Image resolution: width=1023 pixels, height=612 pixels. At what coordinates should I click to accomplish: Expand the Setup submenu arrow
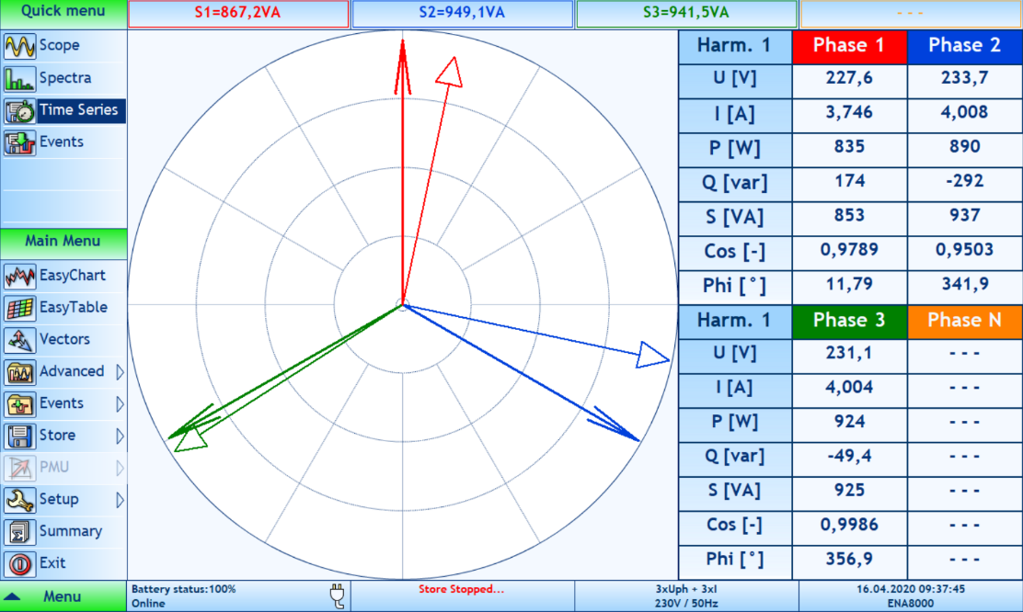120,500
